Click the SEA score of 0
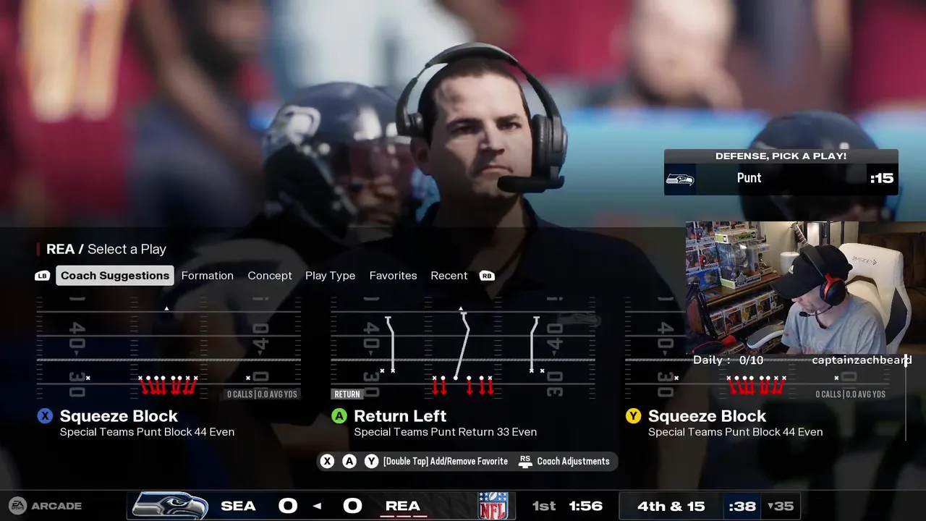The height and width of the screenshot is (521, 926). click(x=288, y=506)
